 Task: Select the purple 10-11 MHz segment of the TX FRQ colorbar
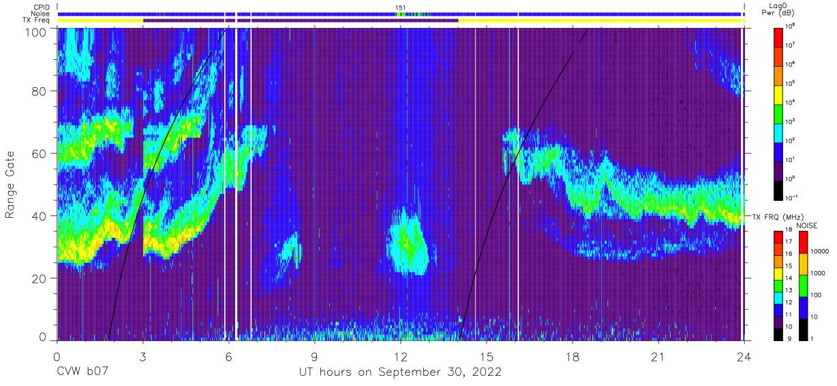[778, 321]
